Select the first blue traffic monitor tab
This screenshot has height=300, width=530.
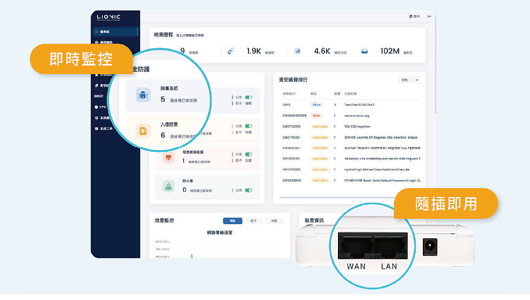pos(233,221)
